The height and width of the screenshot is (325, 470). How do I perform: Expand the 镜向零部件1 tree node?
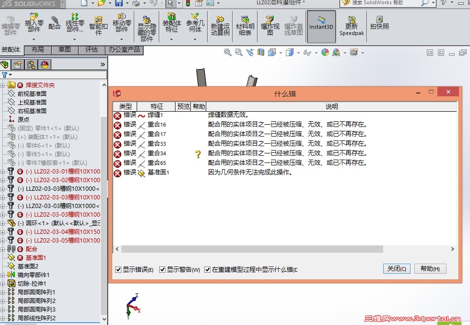(x=2, y=275)
